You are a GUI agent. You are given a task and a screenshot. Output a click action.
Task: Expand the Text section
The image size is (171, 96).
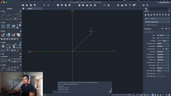1,54
